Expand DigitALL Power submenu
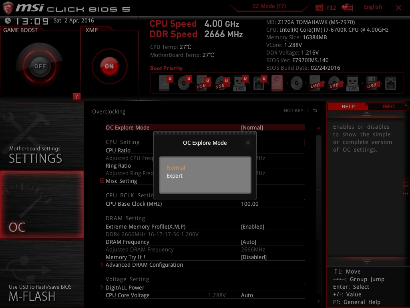410x308 pixels. tap(125, 288)
